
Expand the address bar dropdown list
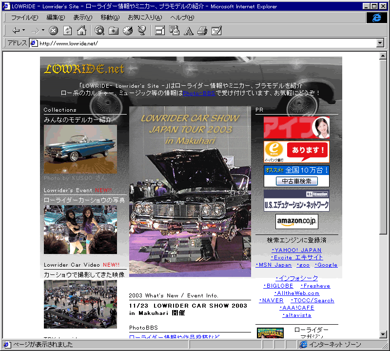(x=380, y=43)
